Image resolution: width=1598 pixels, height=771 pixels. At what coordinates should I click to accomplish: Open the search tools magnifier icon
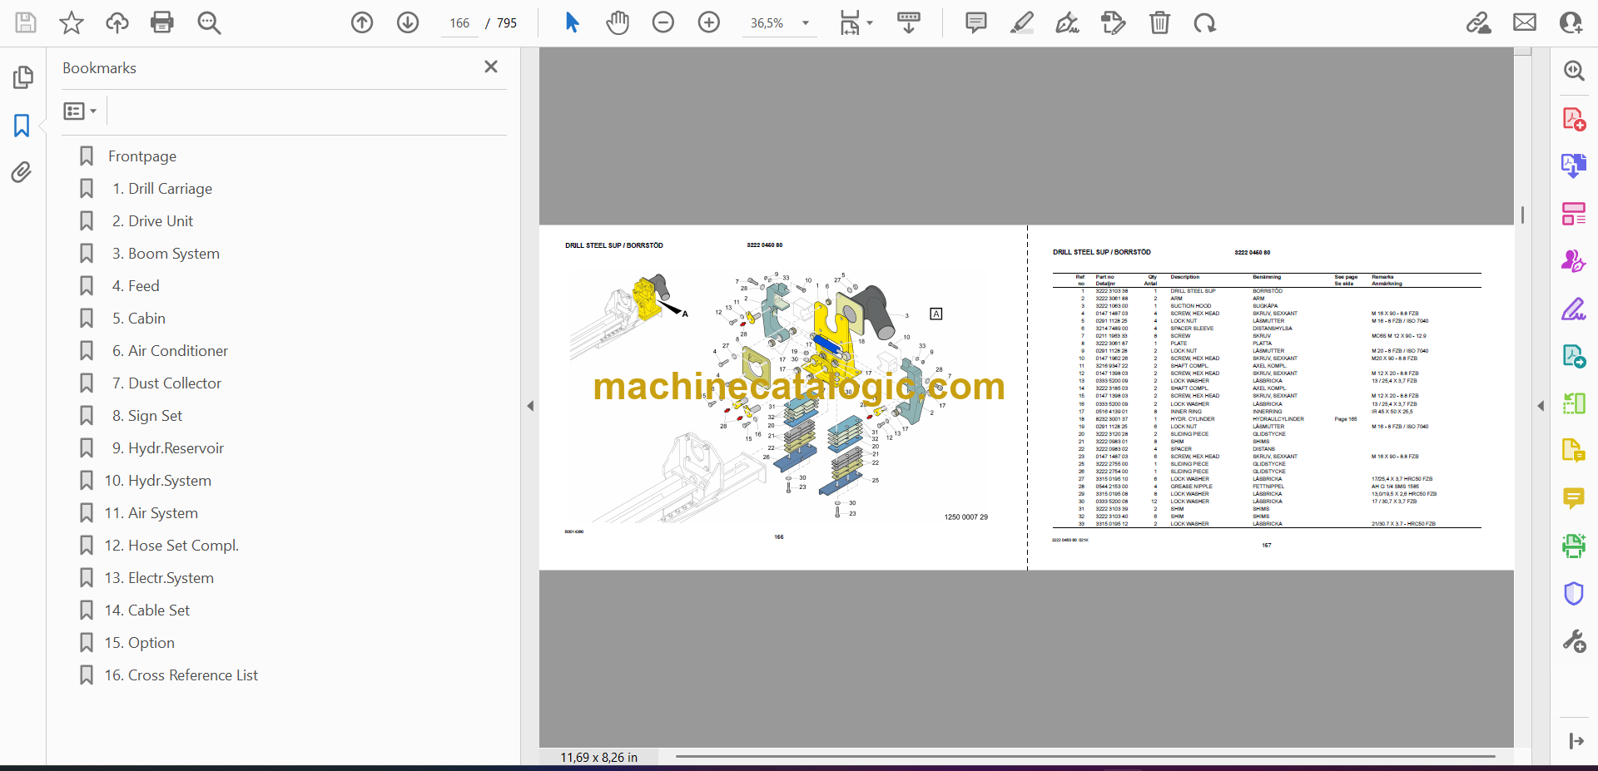[x=1574, y=71]
